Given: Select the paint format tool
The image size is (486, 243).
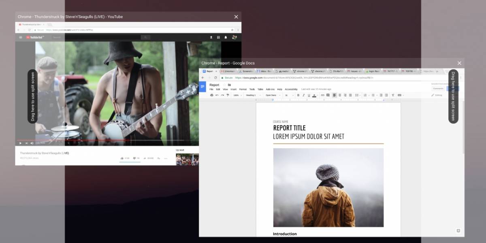Looking at the screenshot, I should (228, 95).
